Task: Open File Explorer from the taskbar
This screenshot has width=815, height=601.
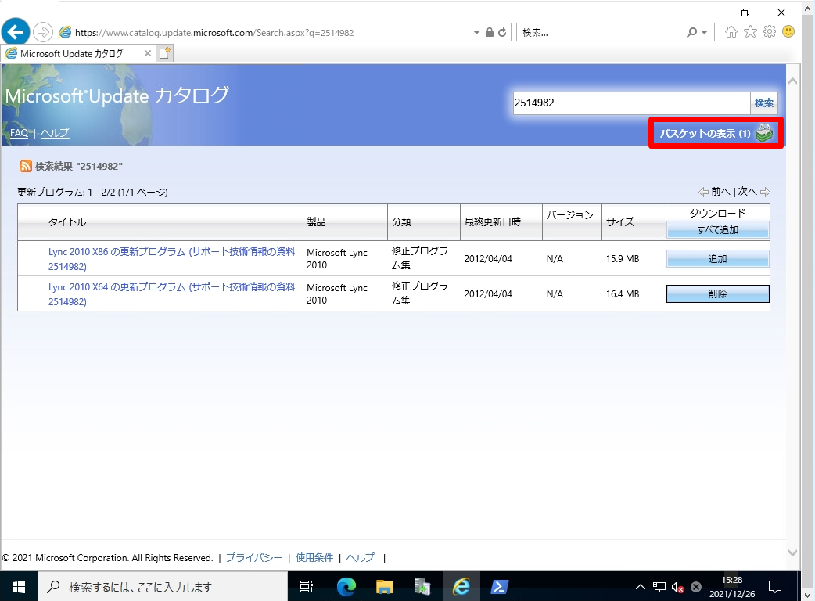Action: [x=385, y=587]
